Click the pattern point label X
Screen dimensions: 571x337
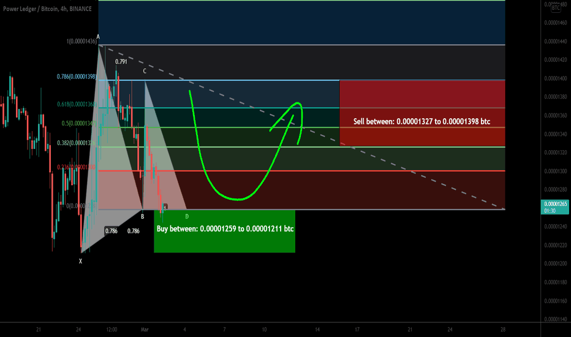80,261
